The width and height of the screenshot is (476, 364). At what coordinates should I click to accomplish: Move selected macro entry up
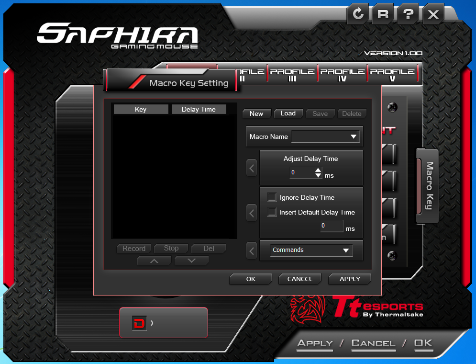(x=154, y=261)
